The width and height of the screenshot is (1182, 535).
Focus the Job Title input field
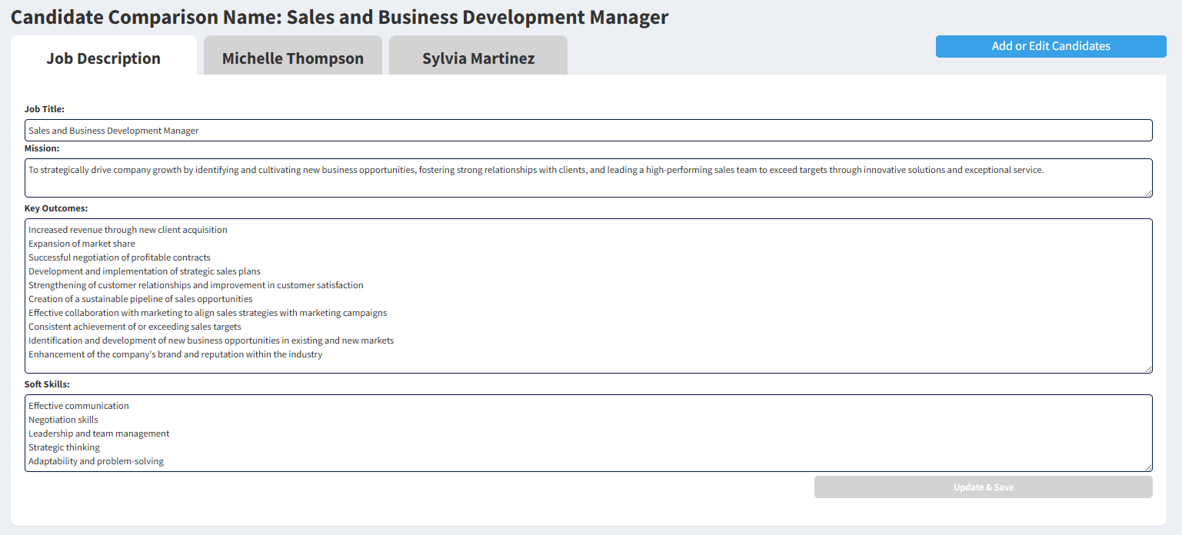click(588, 131)
